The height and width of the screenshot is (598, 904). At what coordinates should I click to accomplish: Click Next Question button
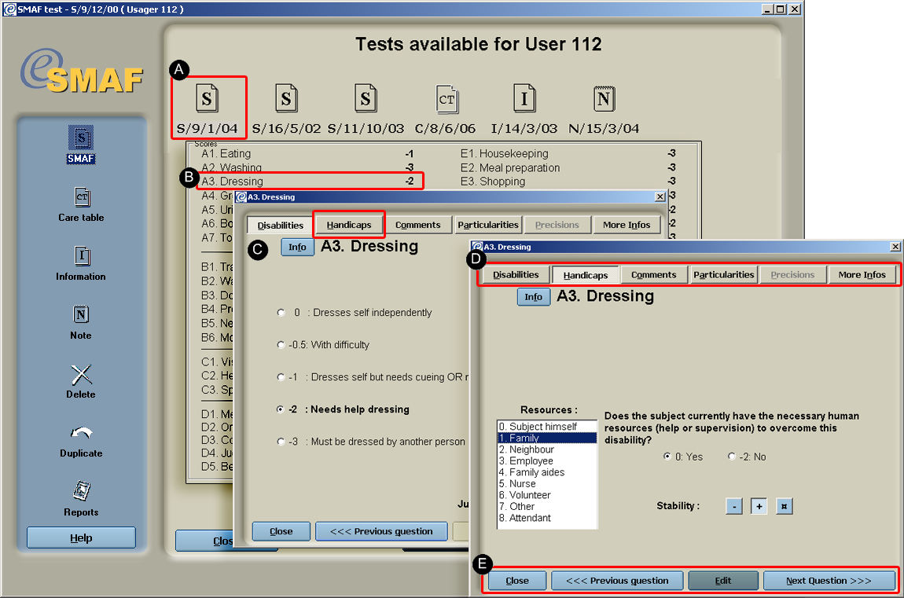(829, 580)
